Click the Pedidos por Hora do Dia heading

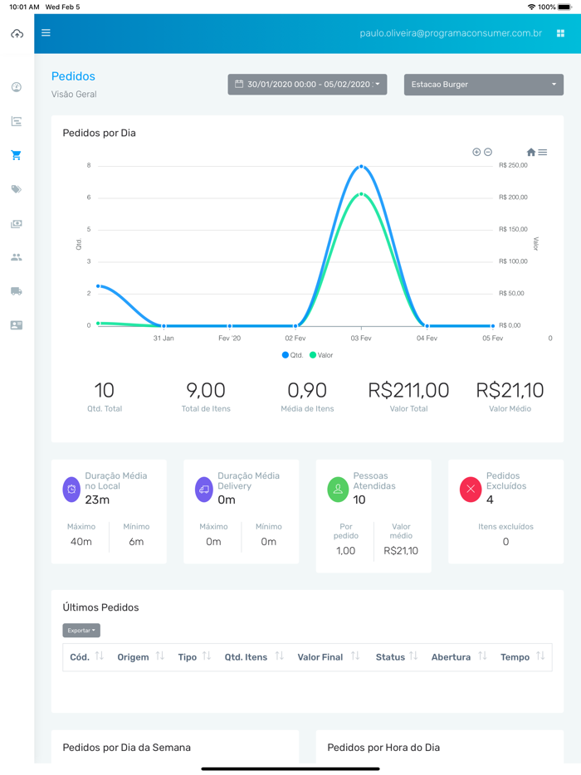383,748
